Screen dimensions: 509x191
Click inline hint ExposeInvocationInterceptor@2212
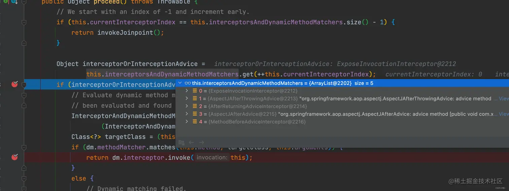coord(397,64)
